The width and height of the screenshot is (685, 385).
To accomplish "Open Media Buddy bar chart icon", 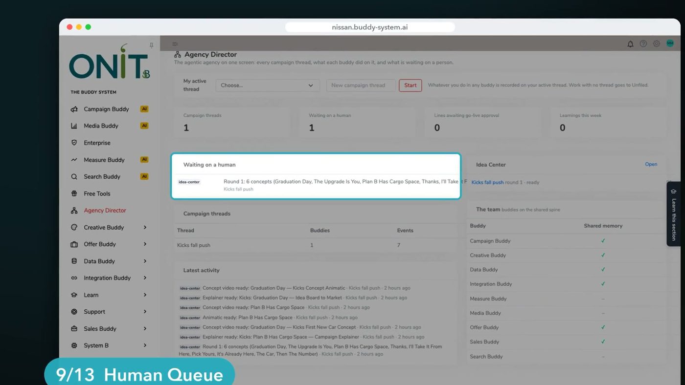I will [74, 126].
